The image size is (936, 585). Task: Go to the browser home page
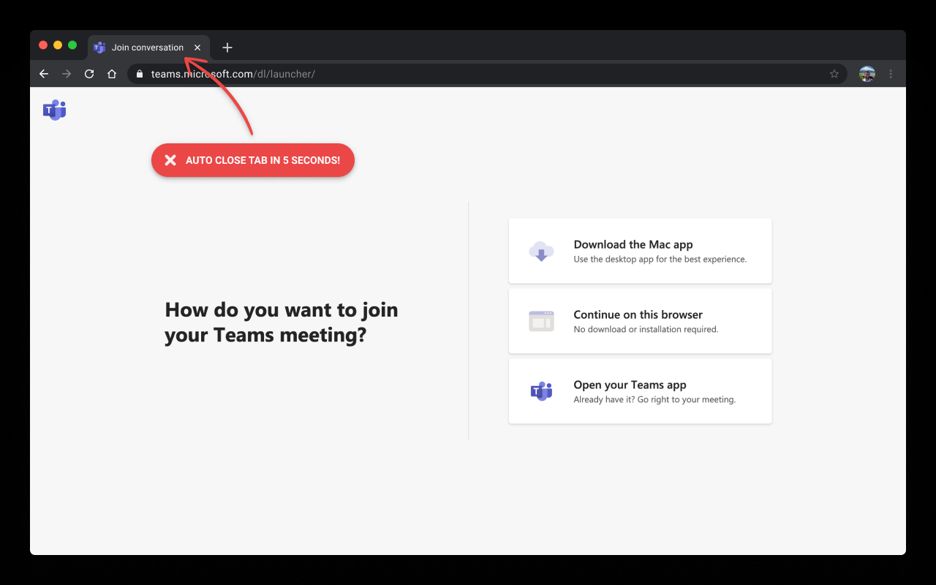point(112,74)
